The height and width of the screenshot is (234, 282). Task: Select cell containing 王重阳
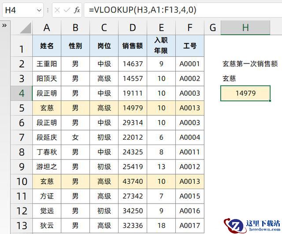coord(47,64)
